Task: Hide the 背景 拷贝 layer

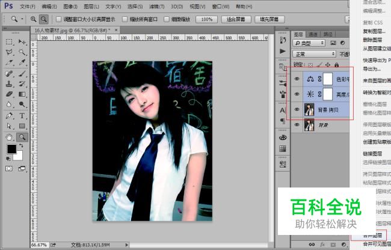Action: pos(297,109)
